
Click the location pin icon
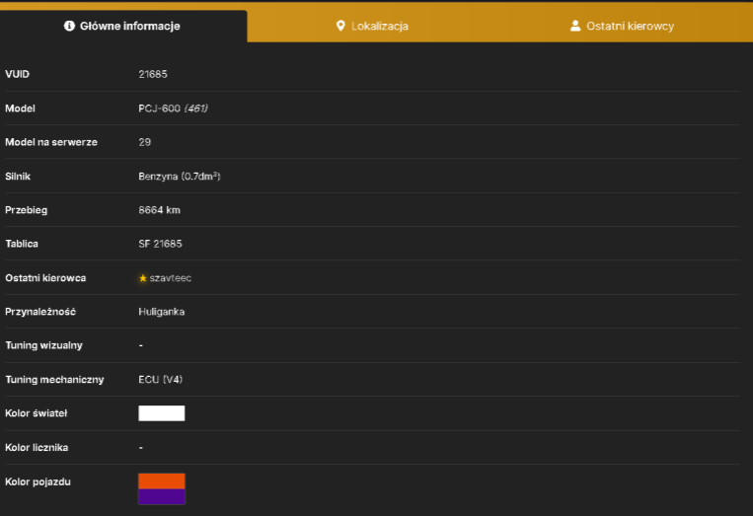tap(340, 26)
